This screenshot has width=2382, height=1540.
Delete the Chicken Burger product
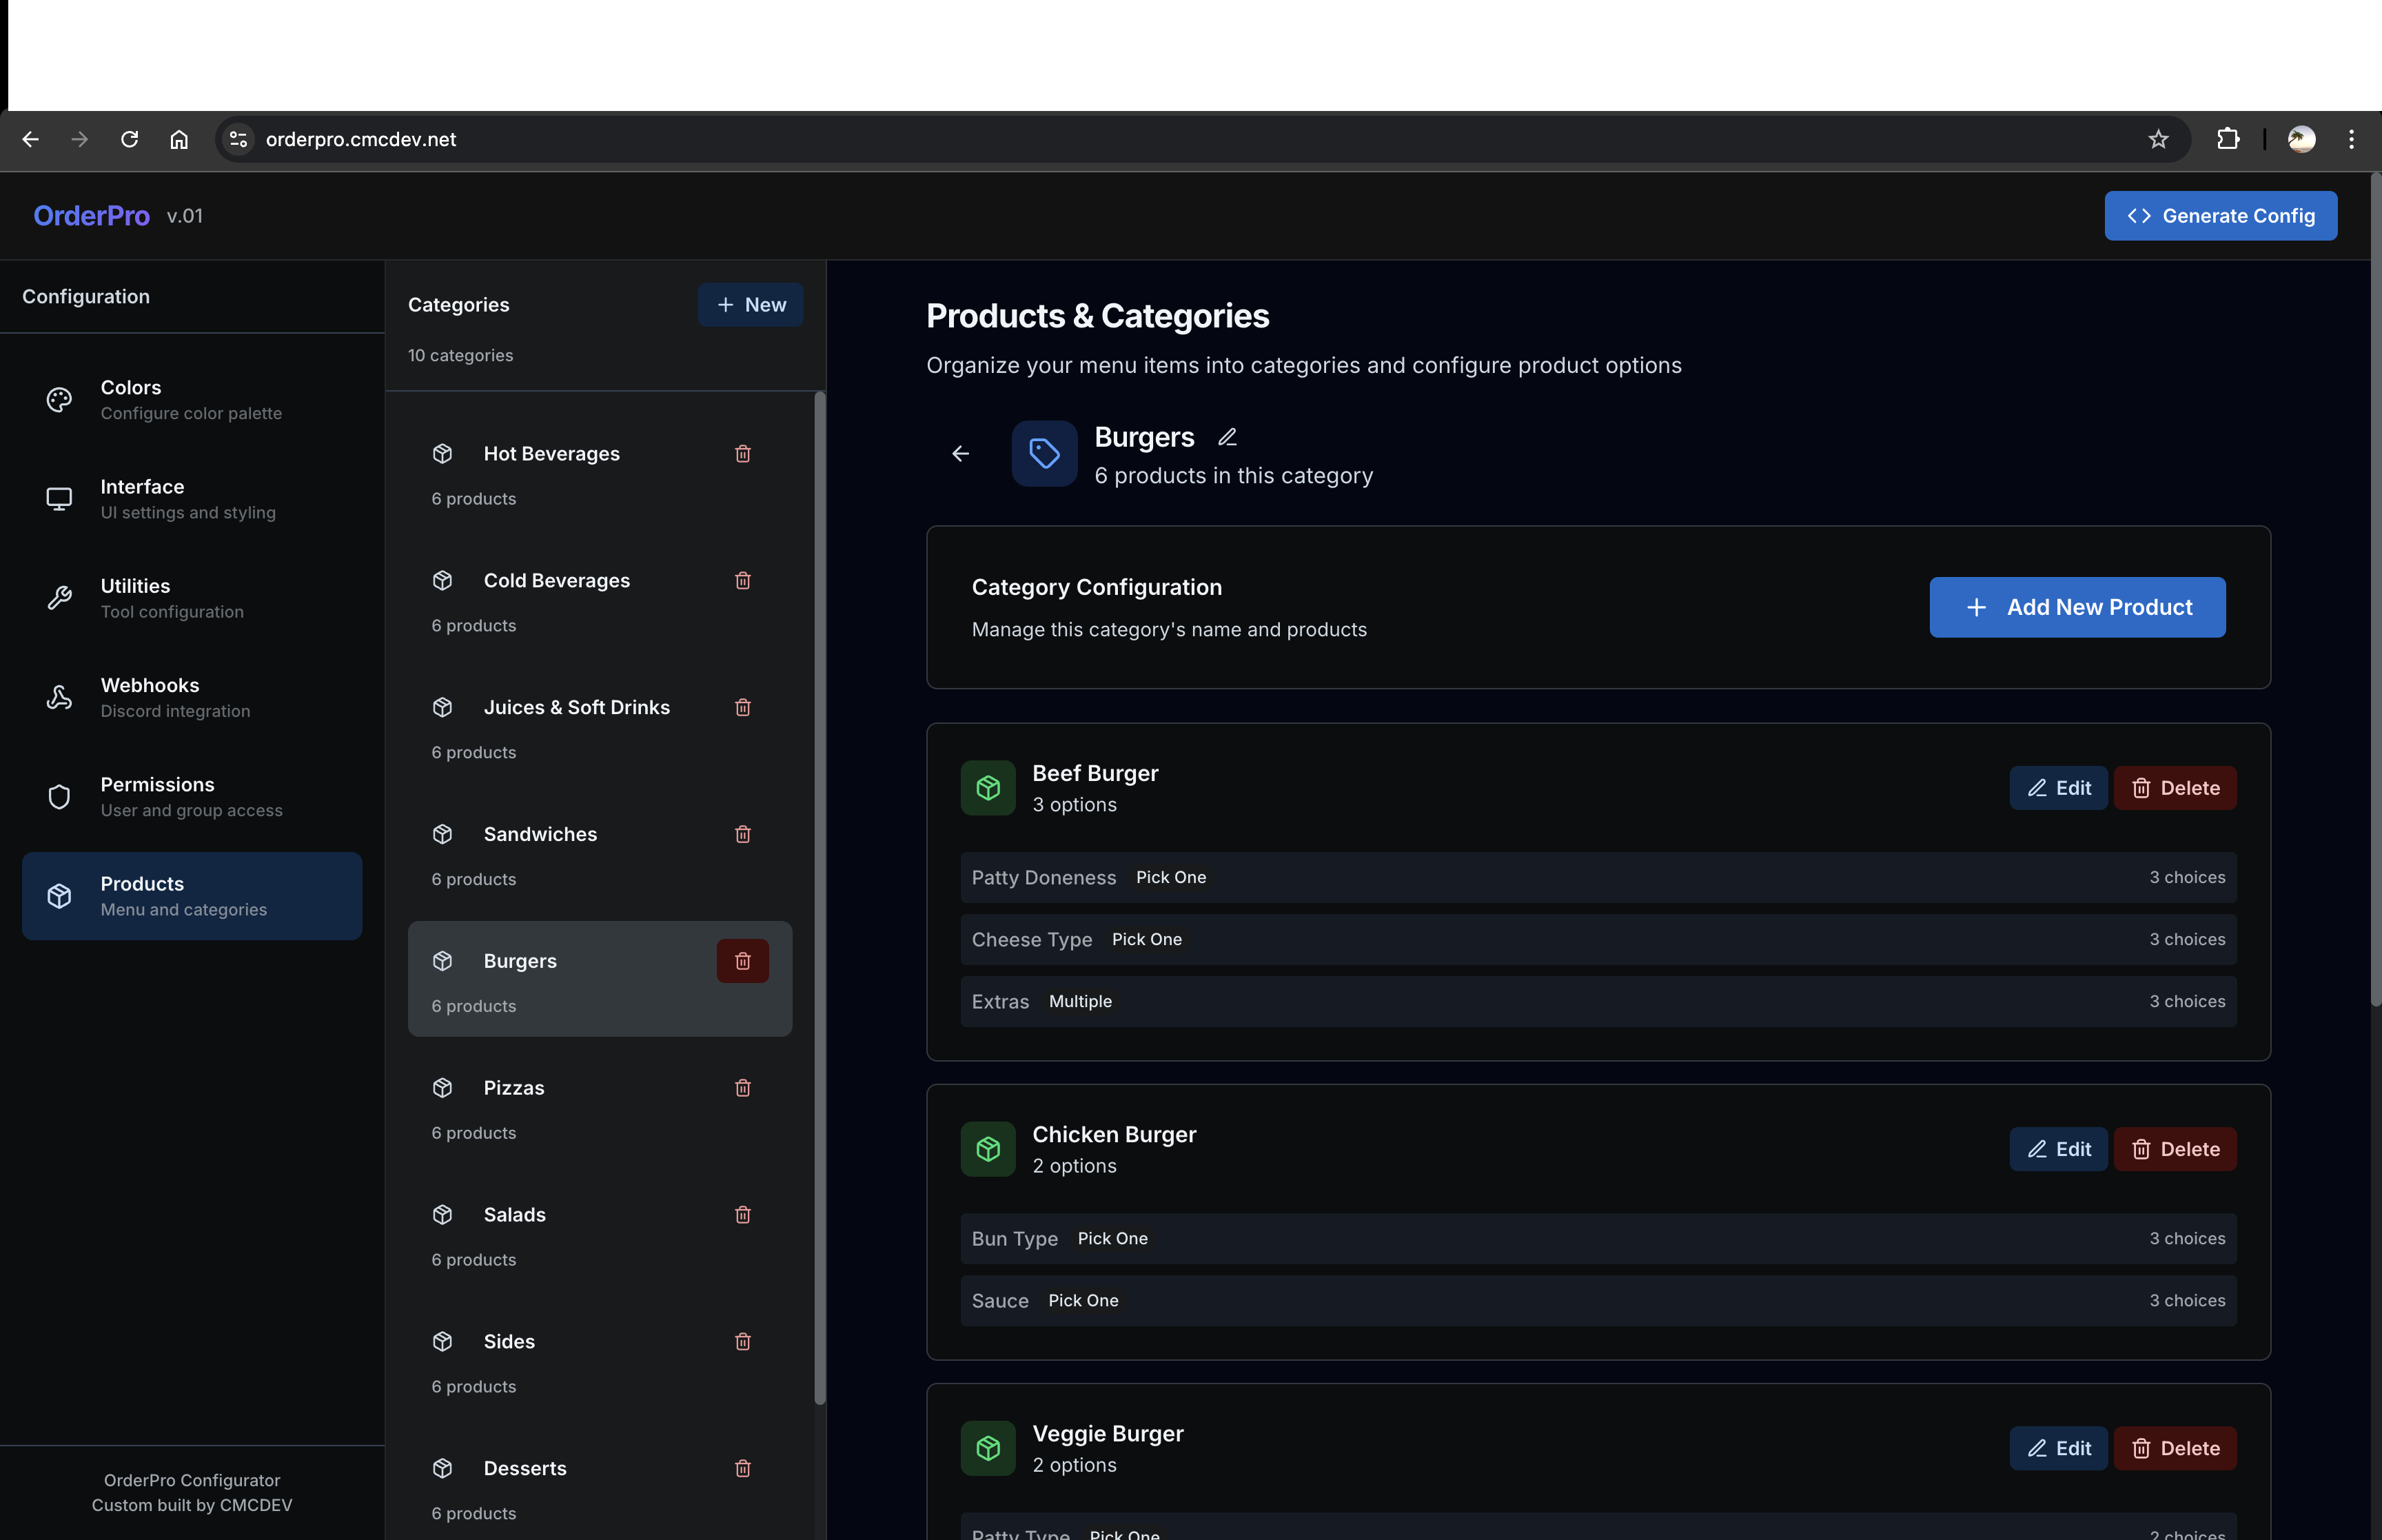2175,1148
